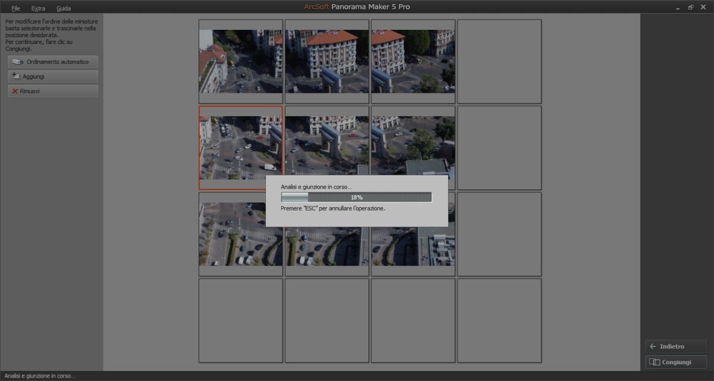Screen dimensions: 714x381
Task: Click the ArcSoft Panorama Maker 5 Pro title
Action: tap(357, 7)
